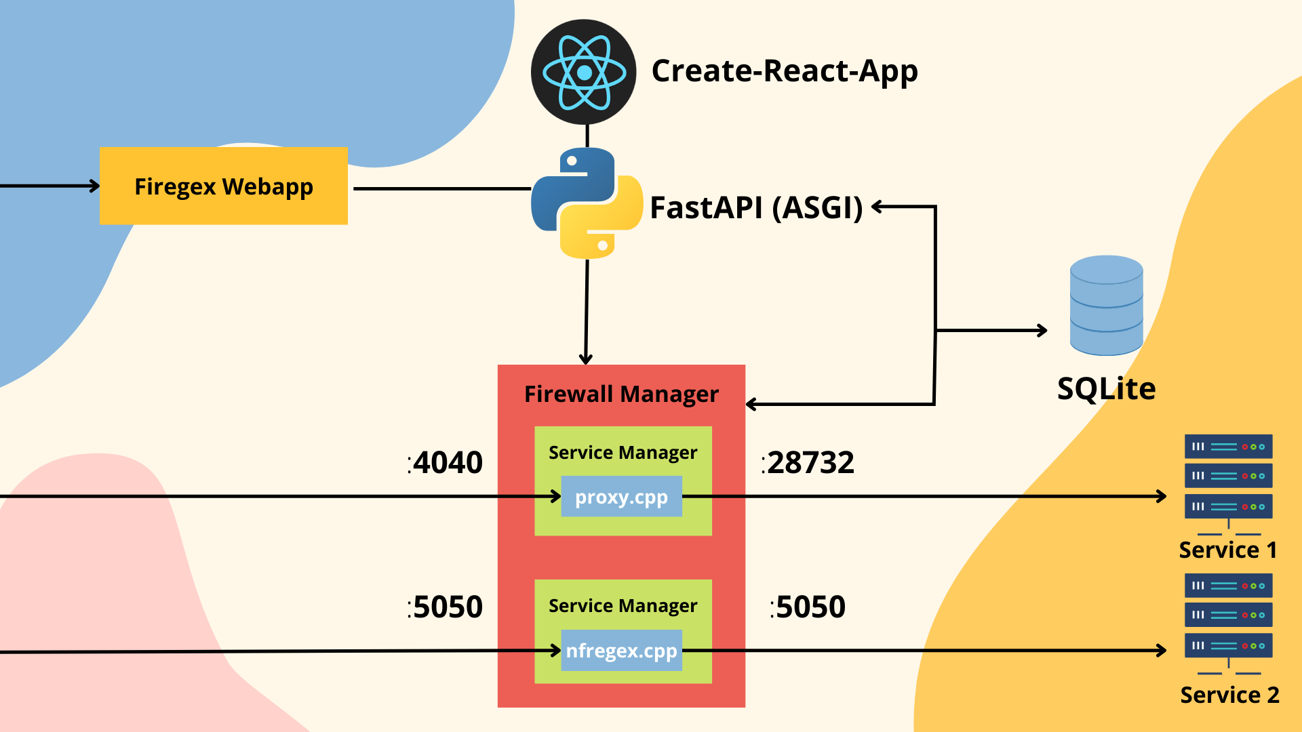
Task: Click the nfregex.cpp blue box icon
Action: point(621,649)
